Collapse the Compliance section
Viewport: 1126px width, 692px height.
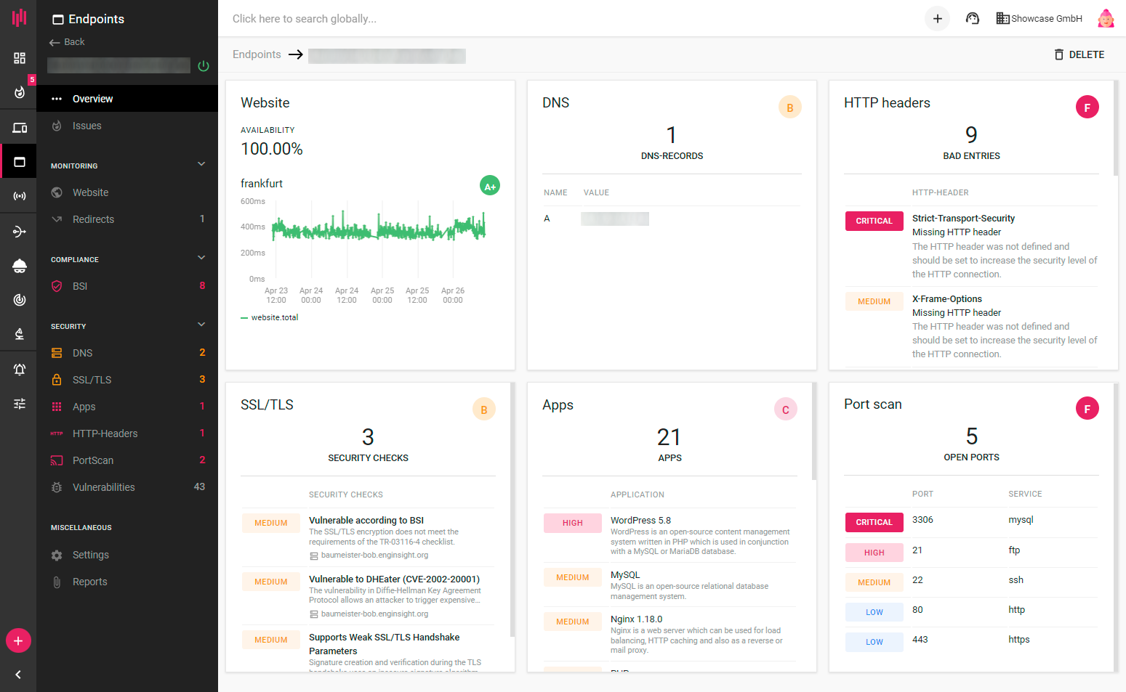[x=201, y=258]
